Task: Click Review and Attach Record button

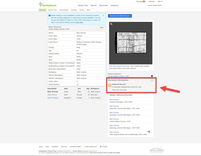Action: [120, 16]
